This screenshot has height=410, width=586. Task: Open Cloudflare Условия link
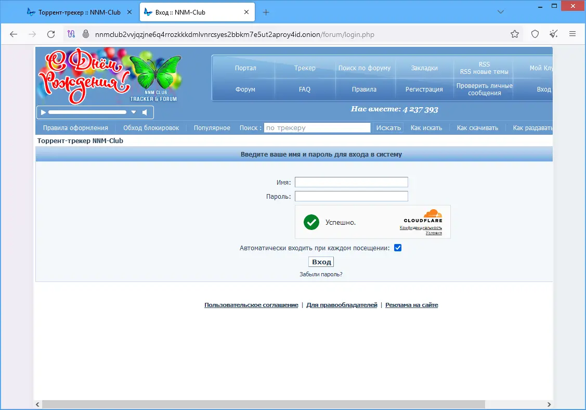click(434, 233)
